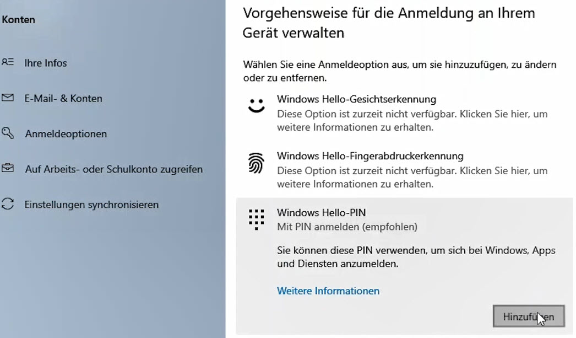Viewport: 576px width, 338px height.
Task: Expand Windows Hello-Gesichtserkennung option
Action: [404, 113]
